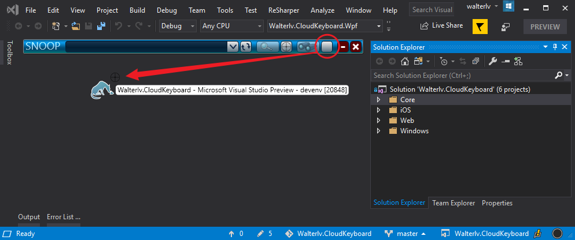
Task: Click the Snoop crosshair target button
Action: pyautogui.click(x=286, y=47)
